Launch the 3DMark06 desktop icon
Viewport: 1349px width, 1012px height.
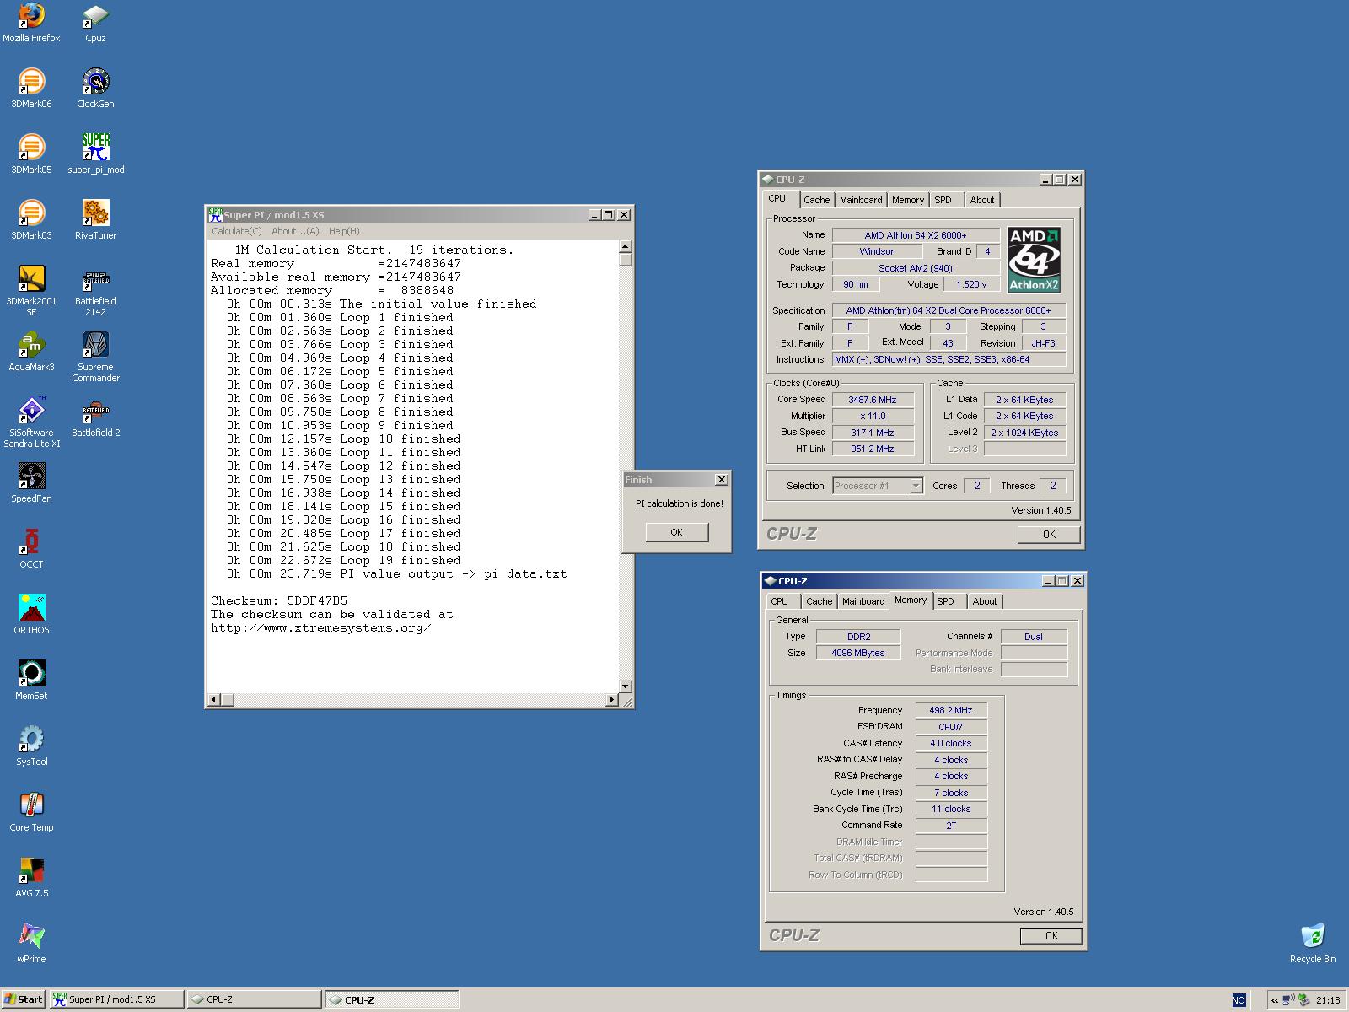[x=31, y=89]
